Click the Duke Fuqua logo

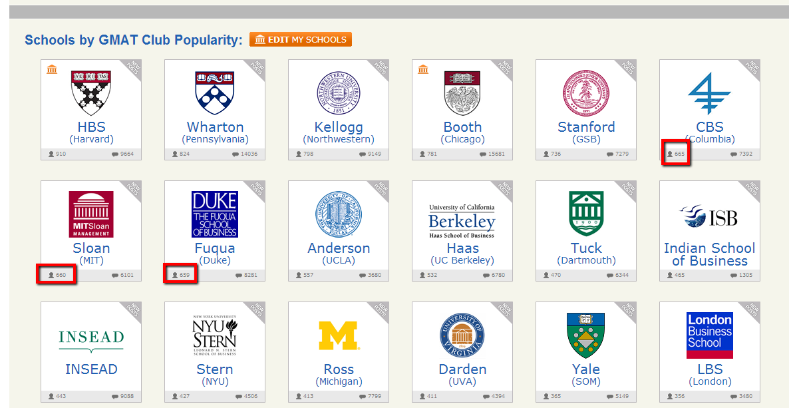(x=215, y=214)
